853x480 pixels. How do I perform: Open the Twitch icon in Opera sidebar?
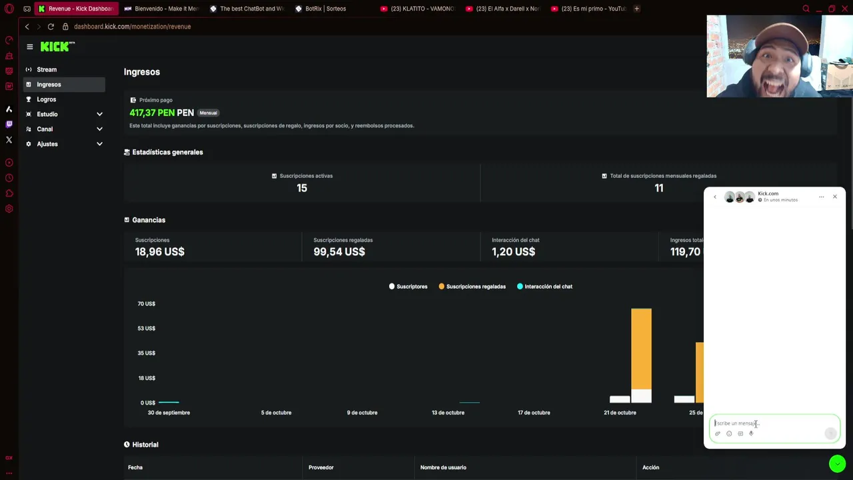(x=9, y=124)
